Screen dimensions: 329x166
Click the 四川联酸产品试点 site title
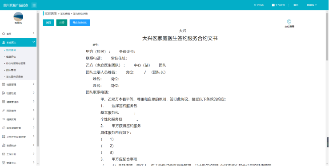[x=16, y=5]
